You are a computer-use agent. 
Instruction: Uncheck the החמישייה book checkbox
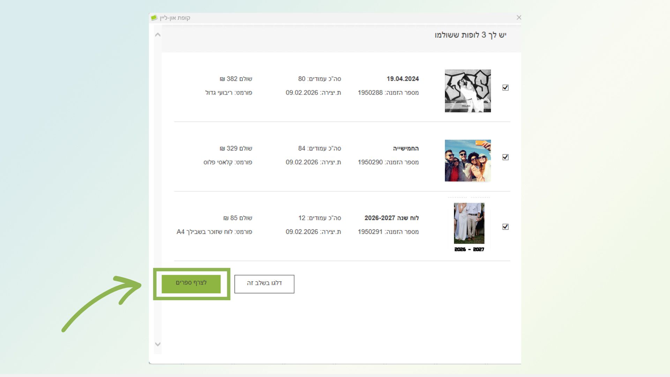tap(505, 157)
